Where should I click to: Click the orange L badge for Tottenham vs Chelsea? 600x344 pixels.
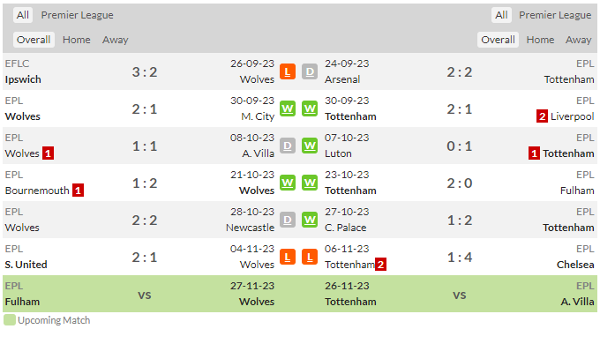310,257
